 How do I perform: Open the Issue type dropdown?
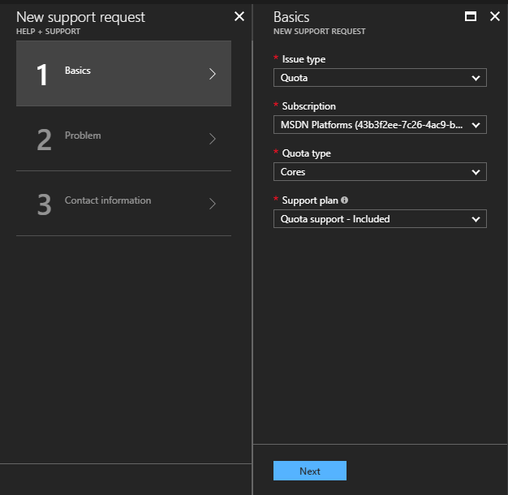point(380,78)
